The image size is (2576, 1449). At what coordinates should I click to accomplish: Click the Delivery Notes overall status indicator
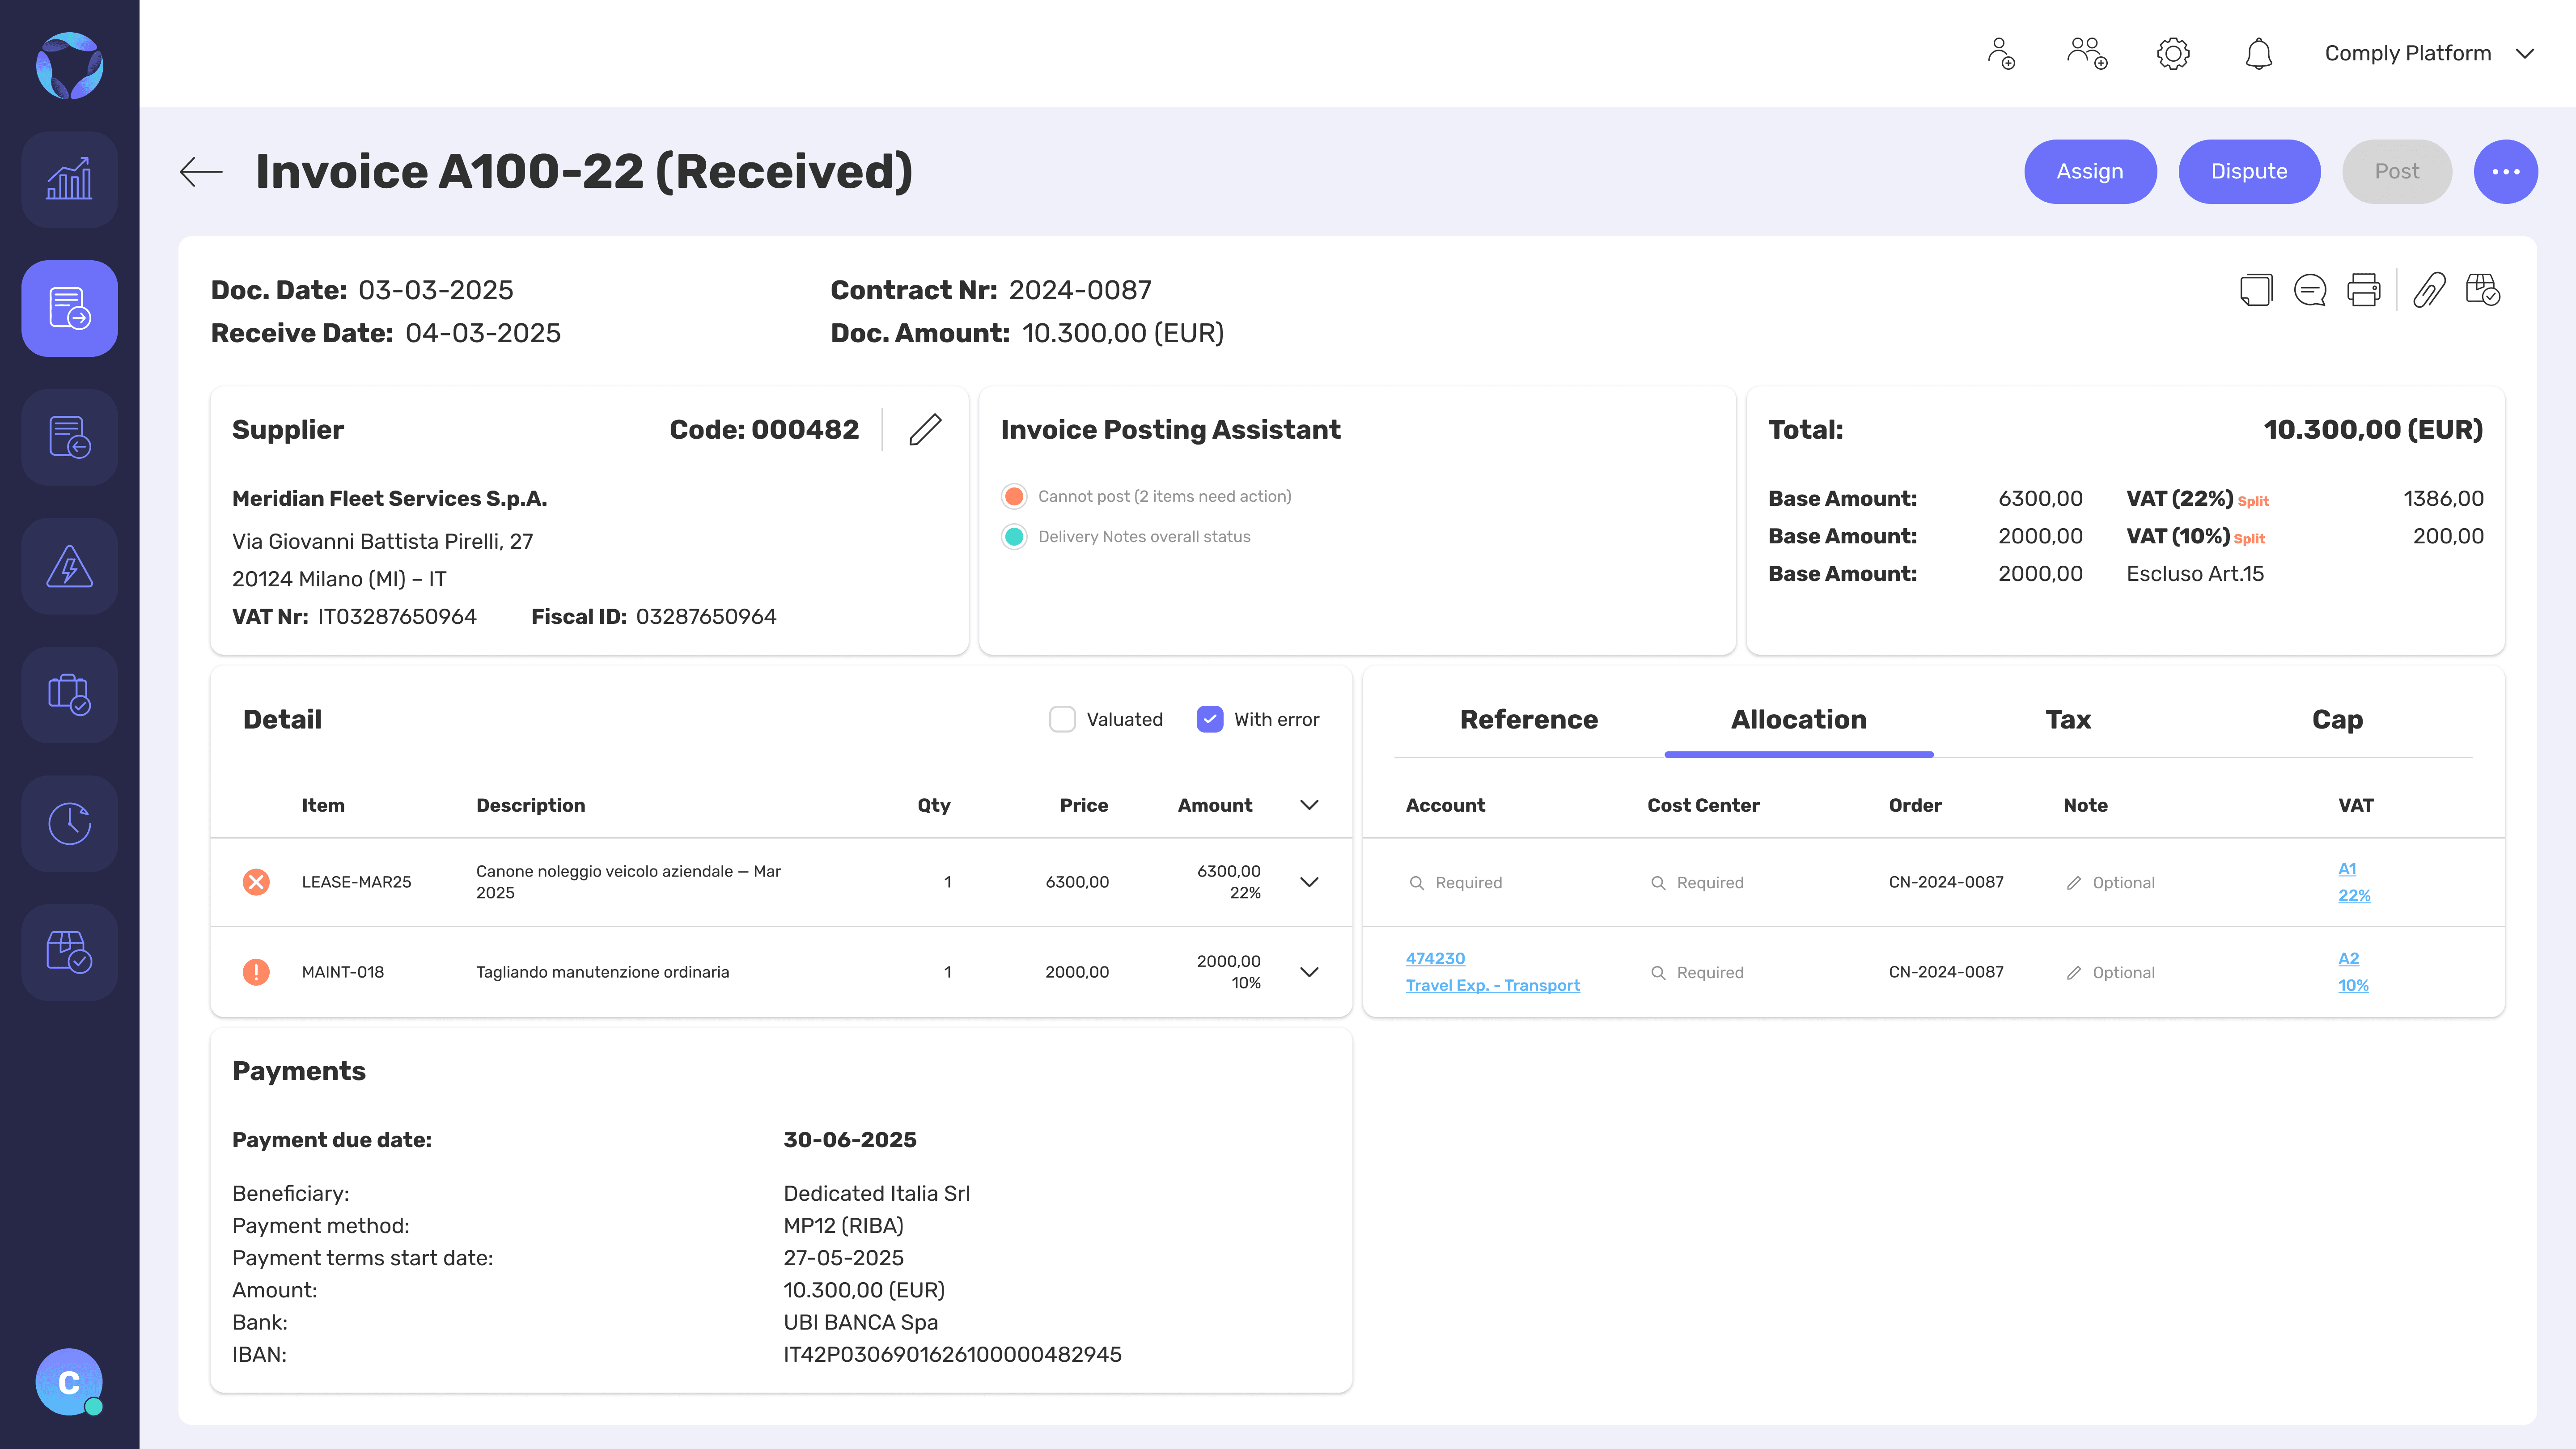[1014, 537]
